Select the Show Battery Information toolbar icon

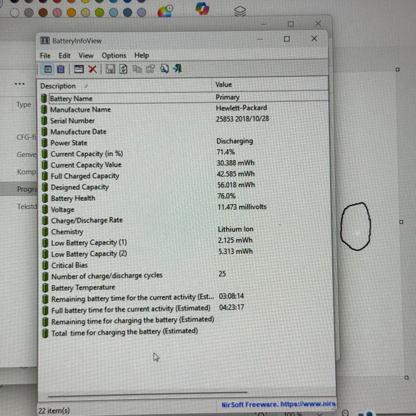[x=48, y=69]
